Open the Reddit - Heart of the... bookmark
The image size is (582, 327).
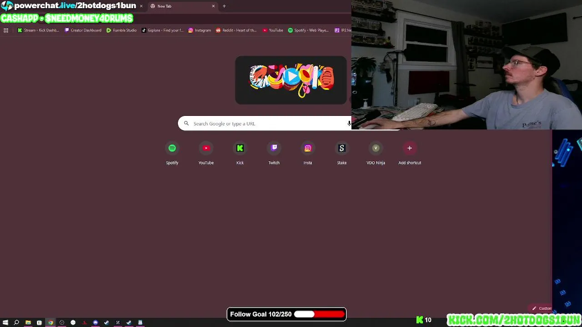click(236, 30)
